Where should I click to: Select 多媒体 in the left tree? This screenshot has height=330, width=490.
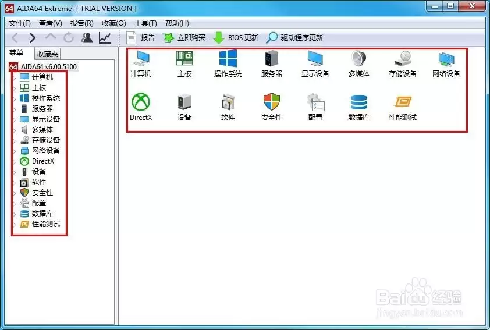[36, 130]
